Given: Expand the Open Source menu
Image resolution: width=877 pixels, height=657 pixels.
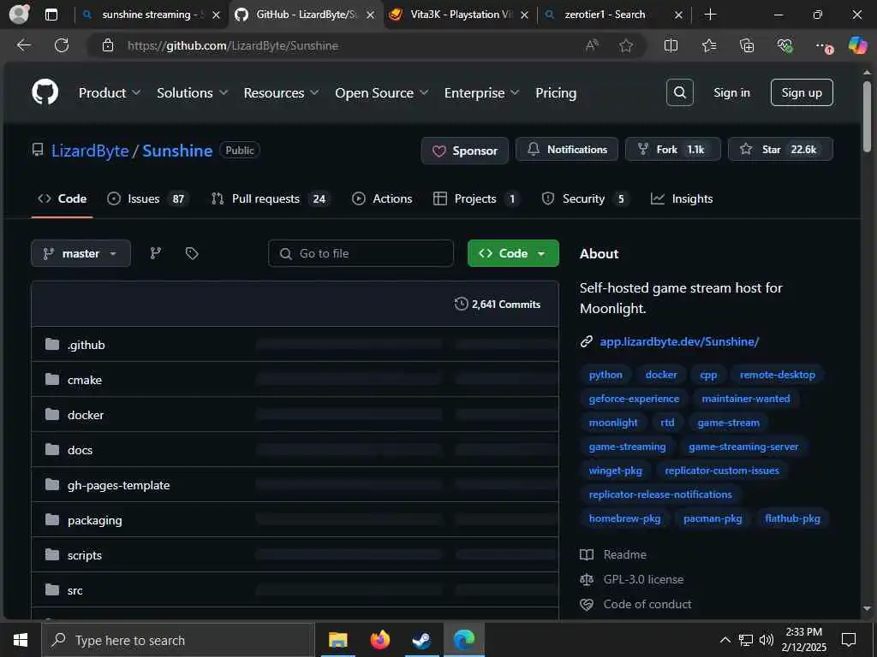Looking at the screenshot, I should 381,92.
